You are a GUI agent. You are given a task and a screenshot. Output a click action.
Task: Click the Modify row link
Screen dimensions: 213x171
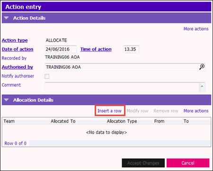coord(137,111)
